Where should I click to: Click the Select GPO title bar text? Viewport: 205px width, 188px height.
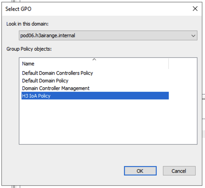tap(18, 9)
